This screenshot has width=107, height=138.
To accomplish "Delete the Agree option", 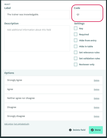I will (97, 89).
